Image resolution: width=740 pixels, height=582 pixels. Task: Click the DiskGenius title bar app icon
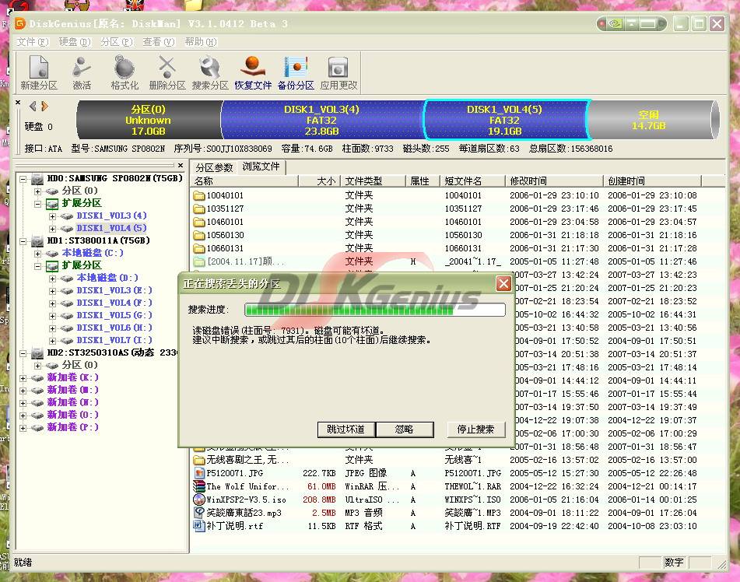pos(19,23)
